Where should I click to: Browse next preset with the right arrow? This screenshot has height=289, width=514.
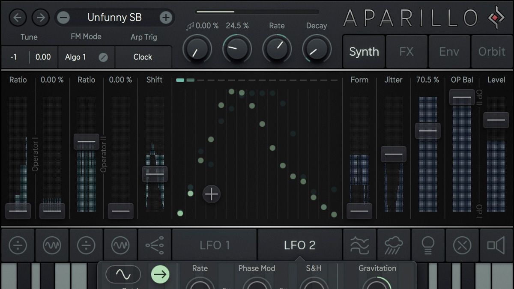point(41,18)
